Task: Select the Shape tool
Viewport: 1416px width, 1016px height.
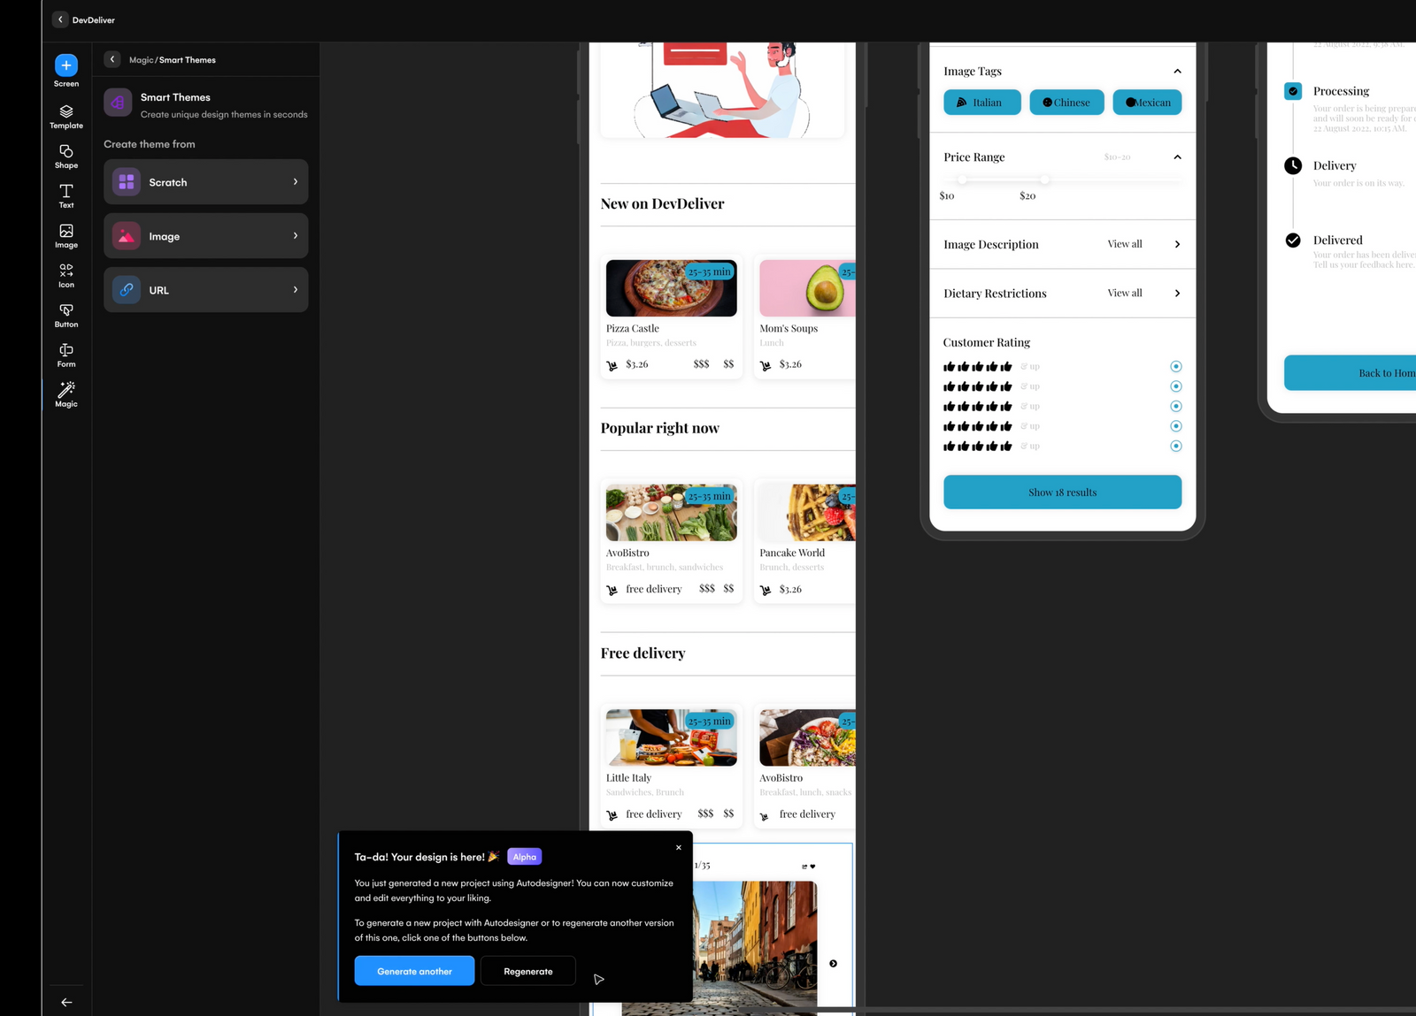Action: click(x=65, y=157)
